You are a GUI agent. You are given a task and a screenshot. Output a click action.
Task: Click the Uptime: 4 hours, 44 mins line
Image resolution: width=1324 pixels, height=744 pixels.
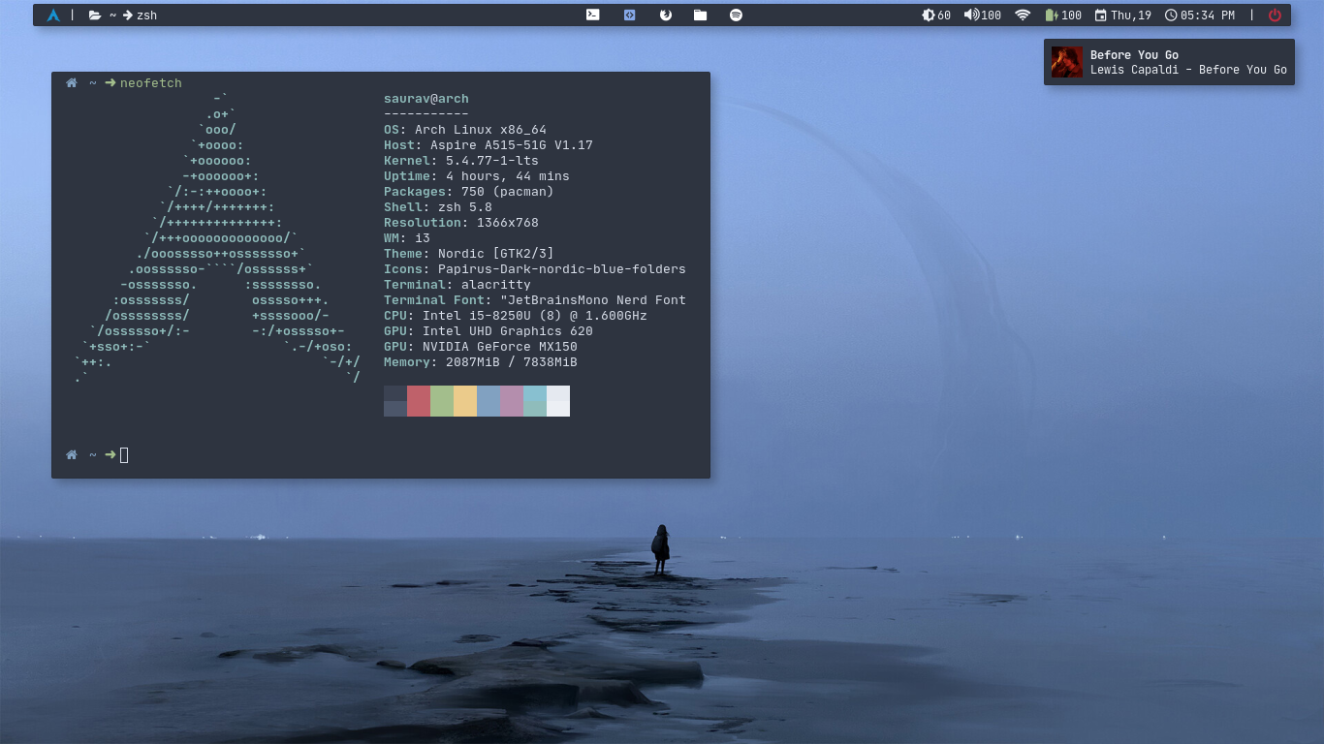[477, 176]
